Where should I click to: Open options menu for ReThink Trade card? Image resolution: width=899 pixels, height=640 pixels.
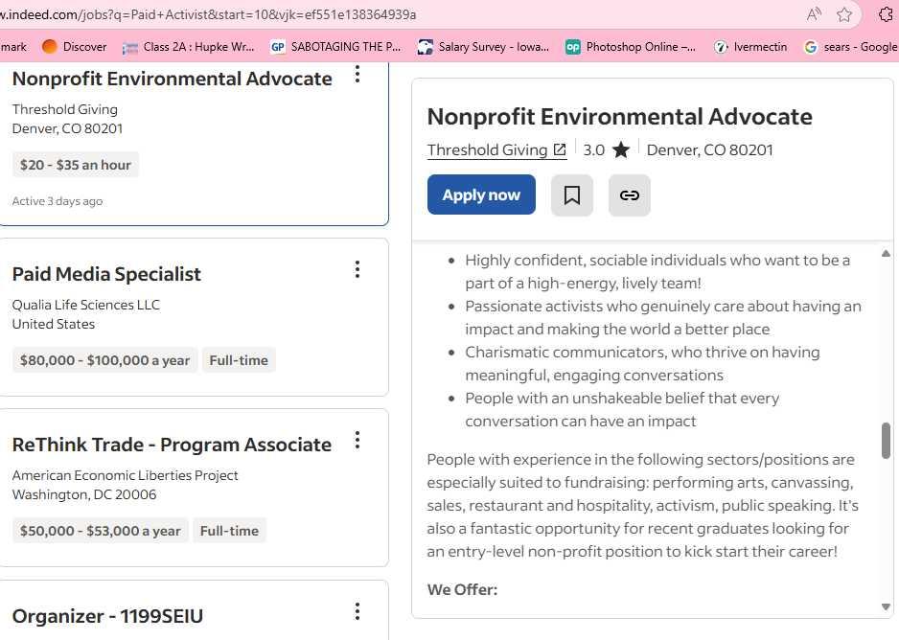357,440
